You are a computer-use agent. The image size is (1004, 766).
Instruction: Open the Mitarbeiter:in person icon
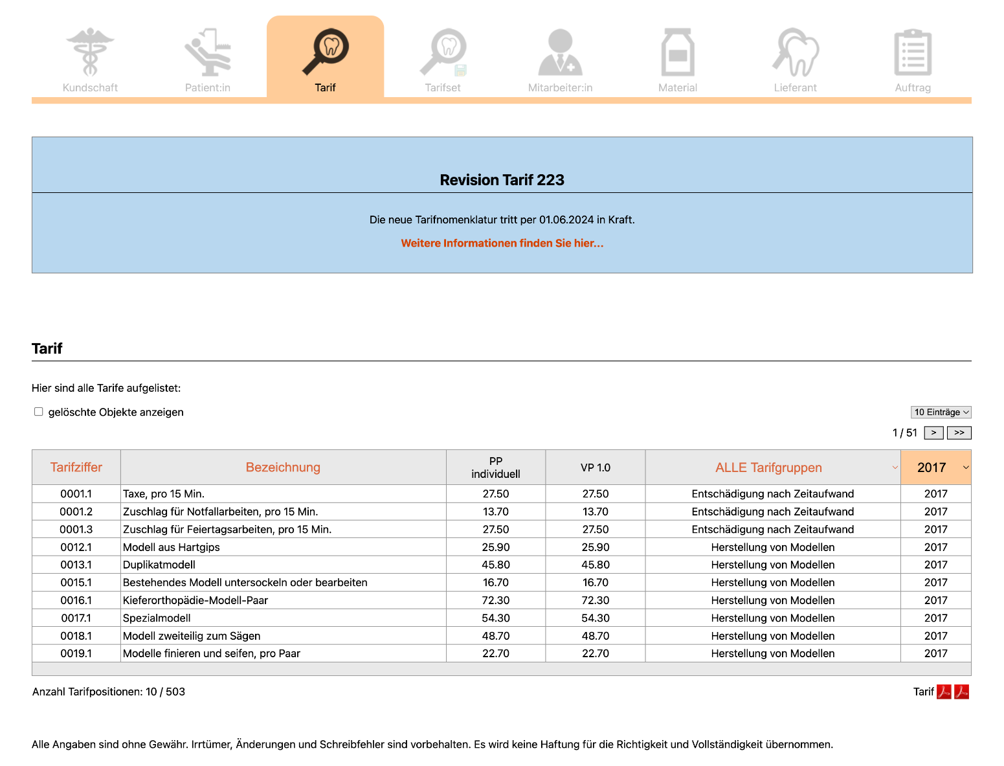pyautogui.click(x=561, y=52)
